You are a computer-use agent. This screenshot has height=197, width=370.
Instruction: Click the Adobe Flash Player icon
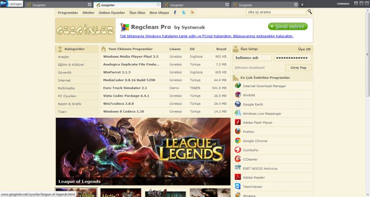pyautogui.click(x=238, y=122)
